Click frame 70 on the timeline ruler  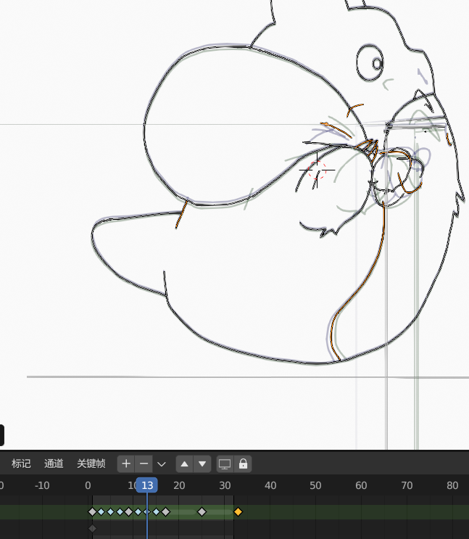point(407,485)
